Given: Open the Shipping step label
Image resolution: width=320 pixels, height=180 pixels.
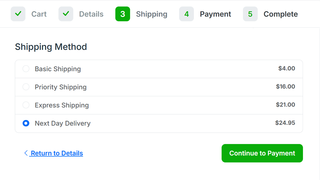Looking at the screenshot, I should click(x=151, y=14).
